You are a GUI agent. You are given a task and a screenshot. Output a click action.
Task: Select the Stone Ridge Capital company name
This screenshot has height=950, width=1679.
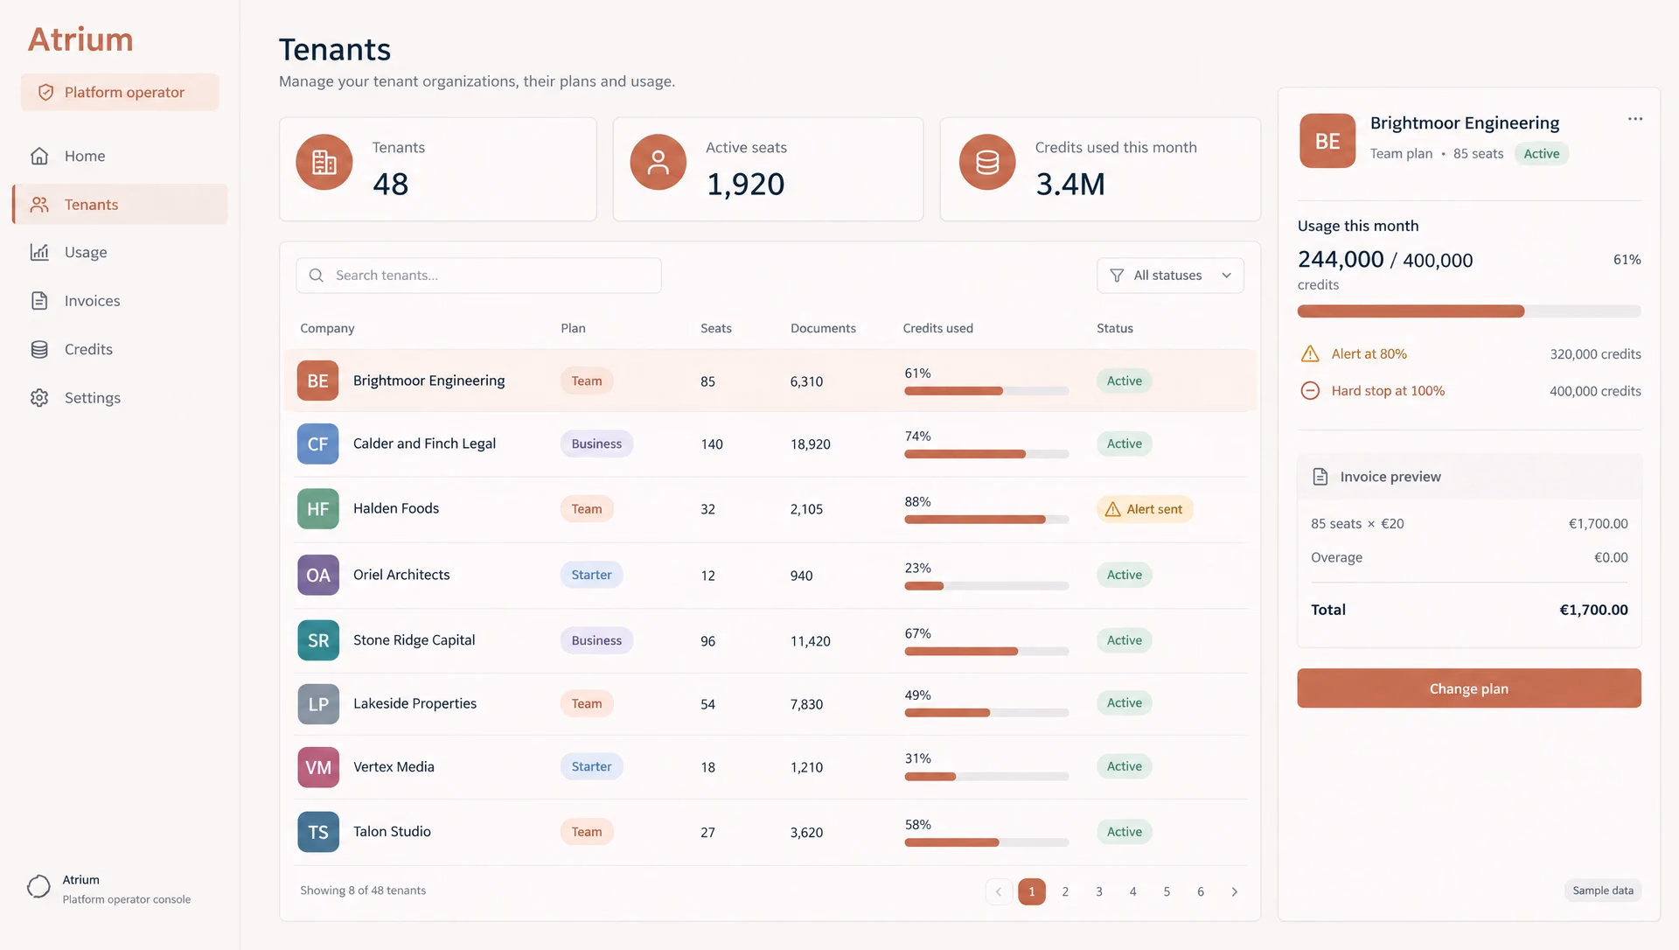(414, 640)
